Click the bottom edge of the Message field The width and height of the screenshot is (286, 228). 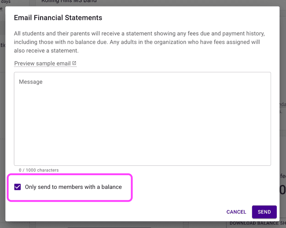point(142,165)
